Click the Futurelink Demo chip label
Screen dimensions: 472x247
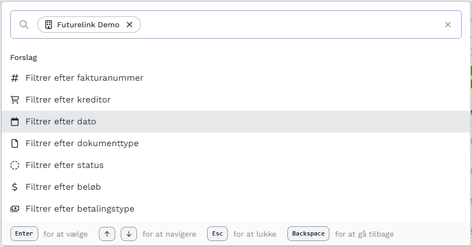pyautogui.click(x=88, y=25)
